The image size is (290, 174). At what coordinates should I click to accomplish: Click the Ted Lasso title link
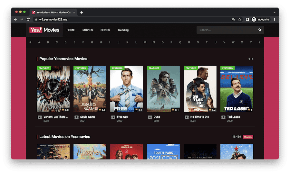coord(233,117)
